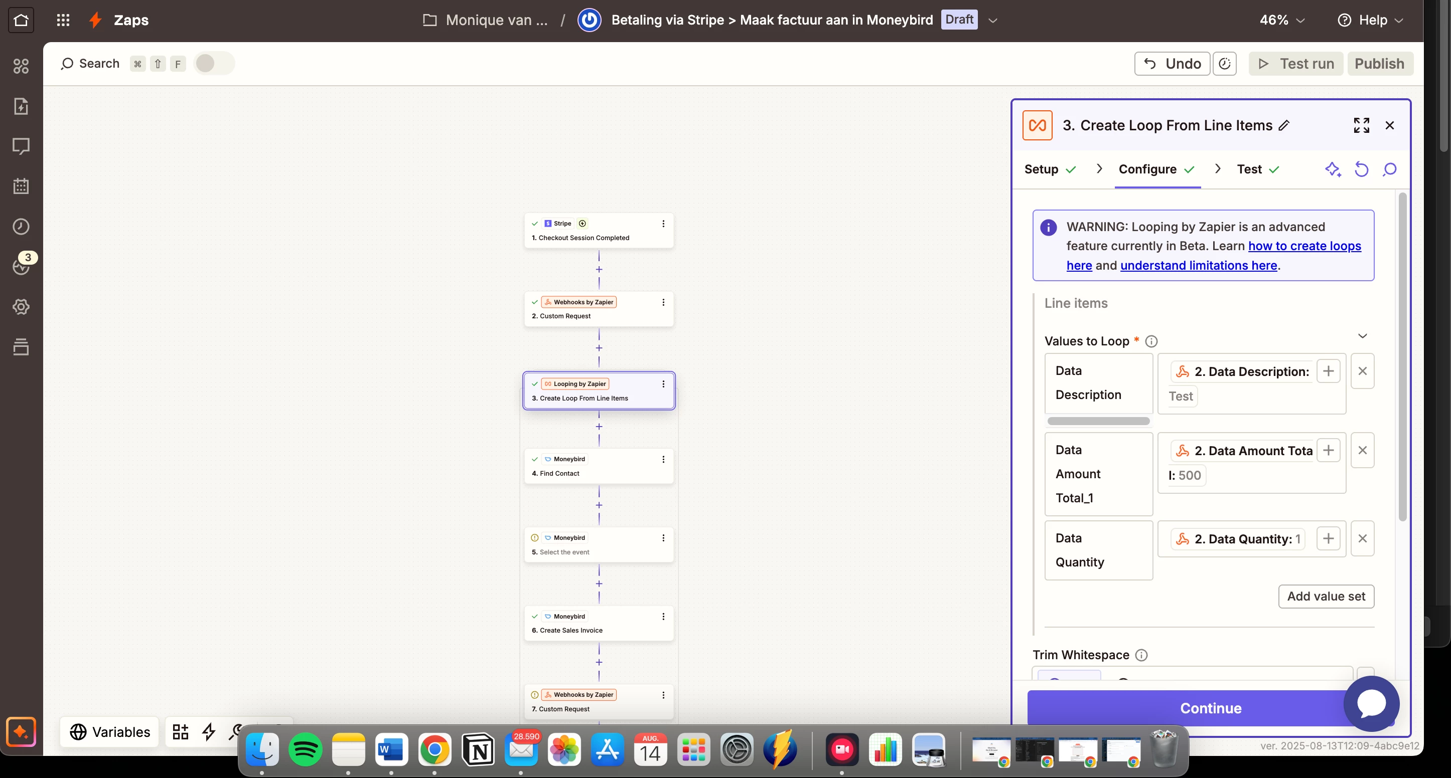
Task: Open the sidebar versions stack icon
Action: [21, 347]
